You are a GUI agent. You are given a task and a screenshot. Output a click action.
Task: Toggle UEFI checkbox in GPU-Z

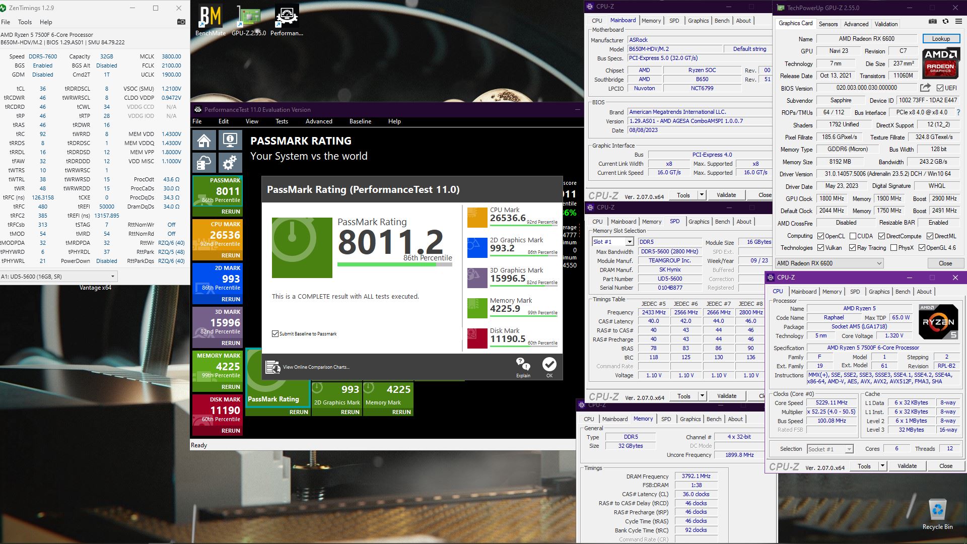click(x=940, y=88)
